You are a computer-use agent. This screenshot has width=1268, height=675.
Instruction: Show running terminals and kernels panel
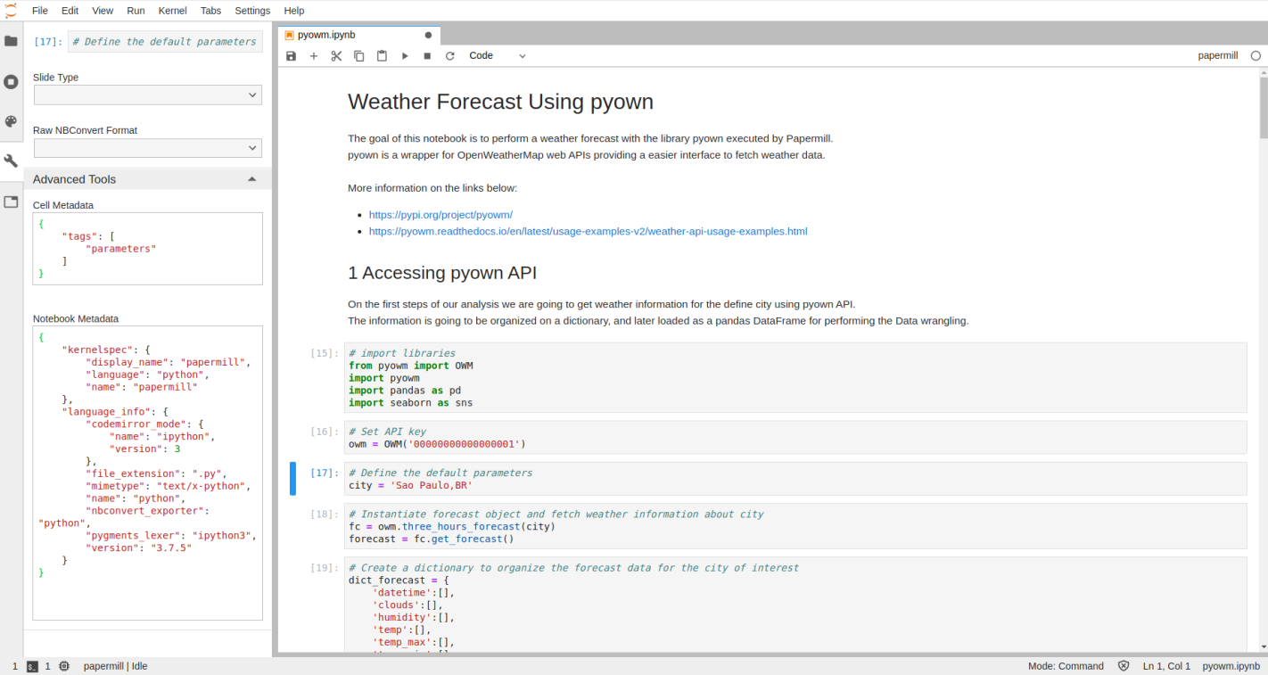click(x=11, y=81)
